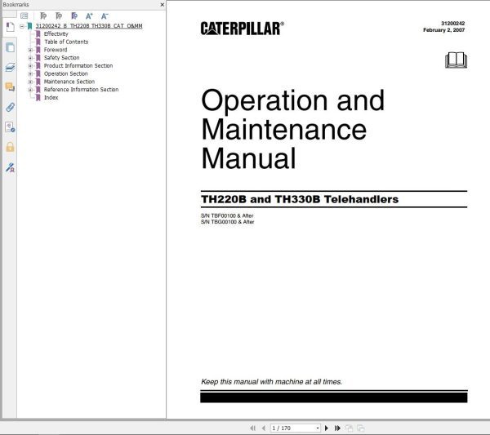Open the page number dropdown showing 1 / 170
490x435 pixels.
click(x=318, y=428)
